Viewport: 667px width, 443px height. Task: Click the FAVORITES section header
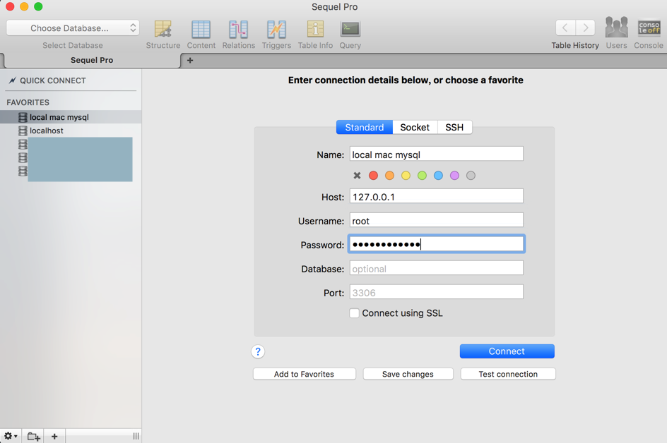tap(28, 102)
